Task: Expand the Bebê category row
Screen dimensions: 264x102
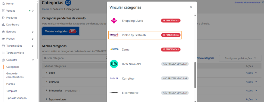Action: (x=46, y=73)
